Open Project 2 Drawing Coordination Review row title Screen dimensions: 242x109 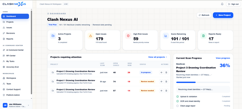[76, 90]
